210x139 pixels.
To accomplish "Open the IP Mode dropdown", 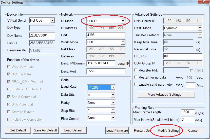I will (x=123, y=21).
